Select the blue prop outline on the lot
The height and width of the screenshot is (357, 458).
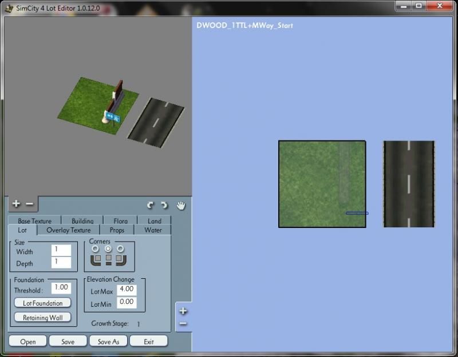coord(357,213)
